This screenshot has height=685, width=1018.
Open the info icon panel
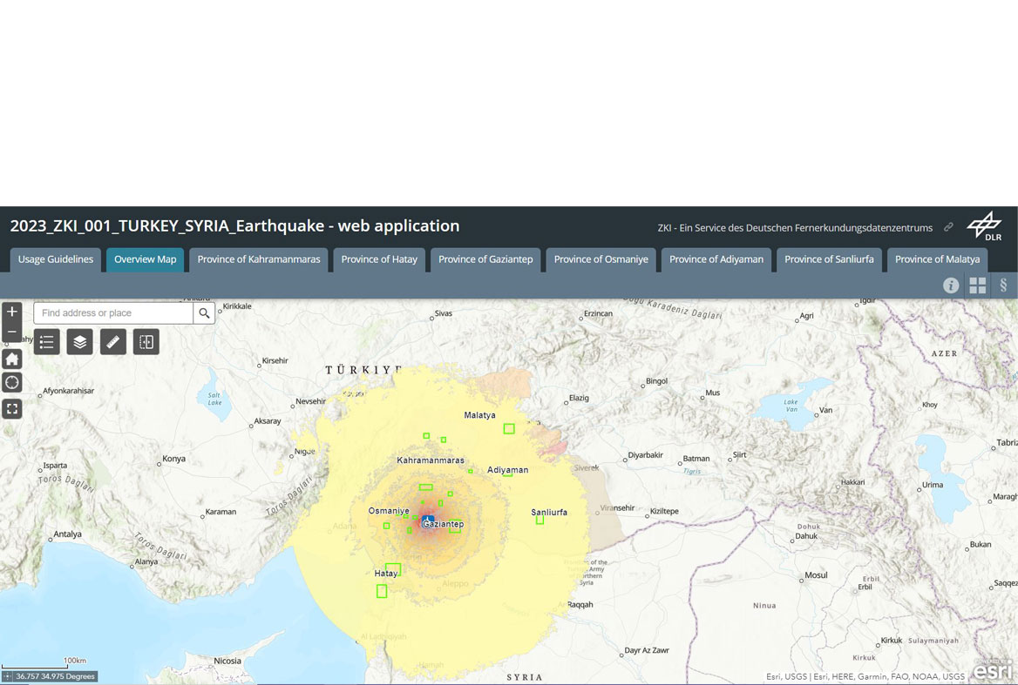click(951, 285)
